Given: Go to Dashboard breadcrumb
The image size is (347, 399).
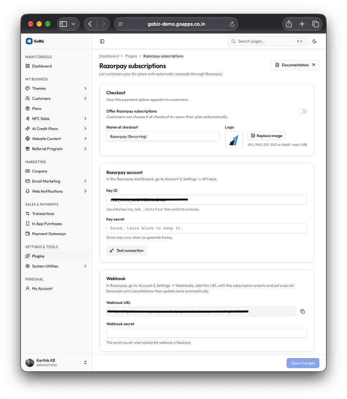Looking at the screenshot, I should click(x=109, y=56).
